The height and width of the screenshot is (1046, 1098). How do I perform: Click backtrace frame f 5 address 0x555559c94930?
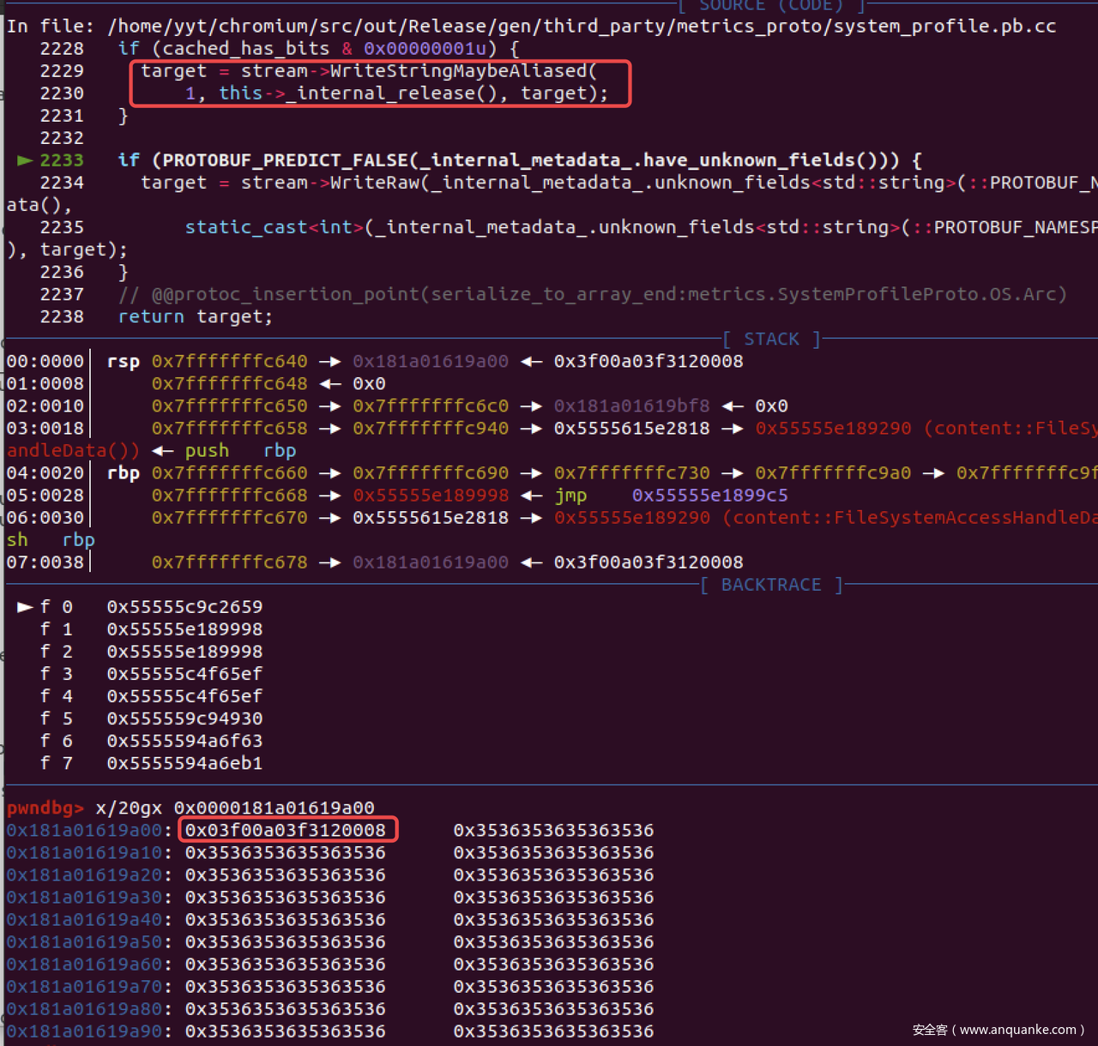click(184, 718)
